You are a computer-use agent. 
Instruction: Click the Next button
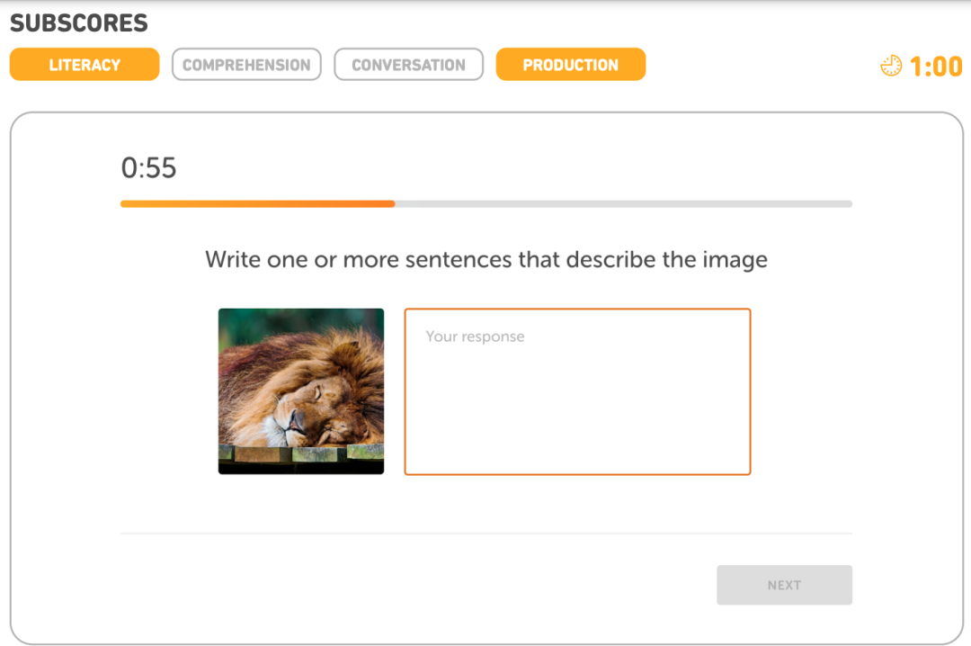click(784, 585)
